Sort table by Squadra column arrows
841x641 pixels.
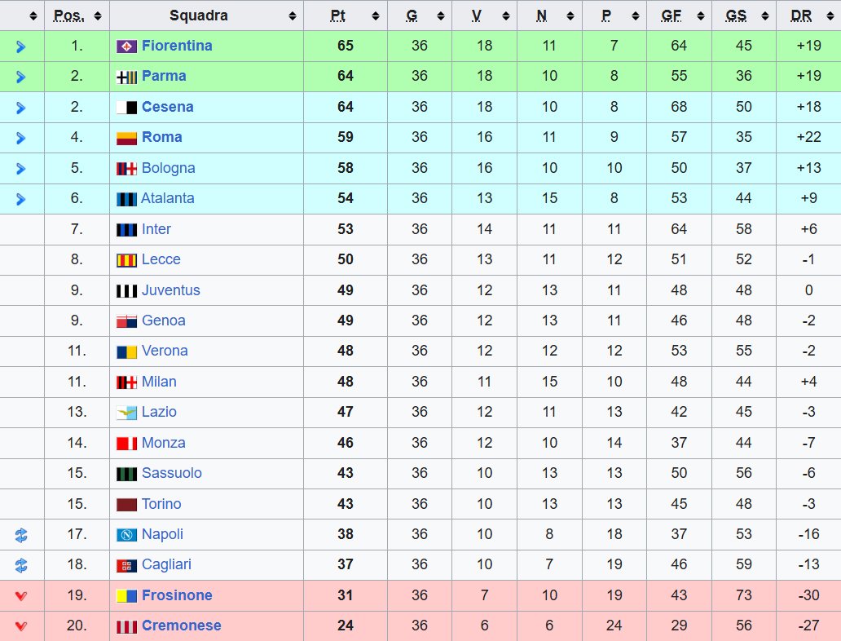pos(293,16)
